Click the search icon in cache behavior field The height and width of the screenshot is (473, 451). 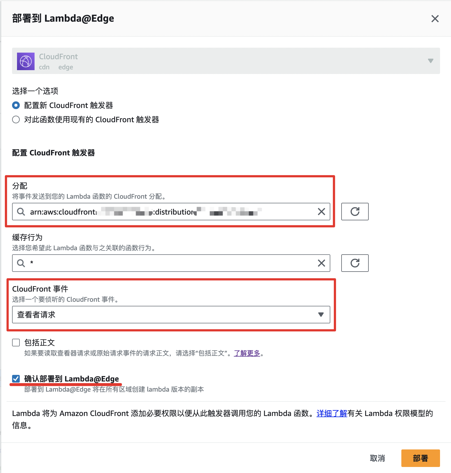click(x=21, y=263)
